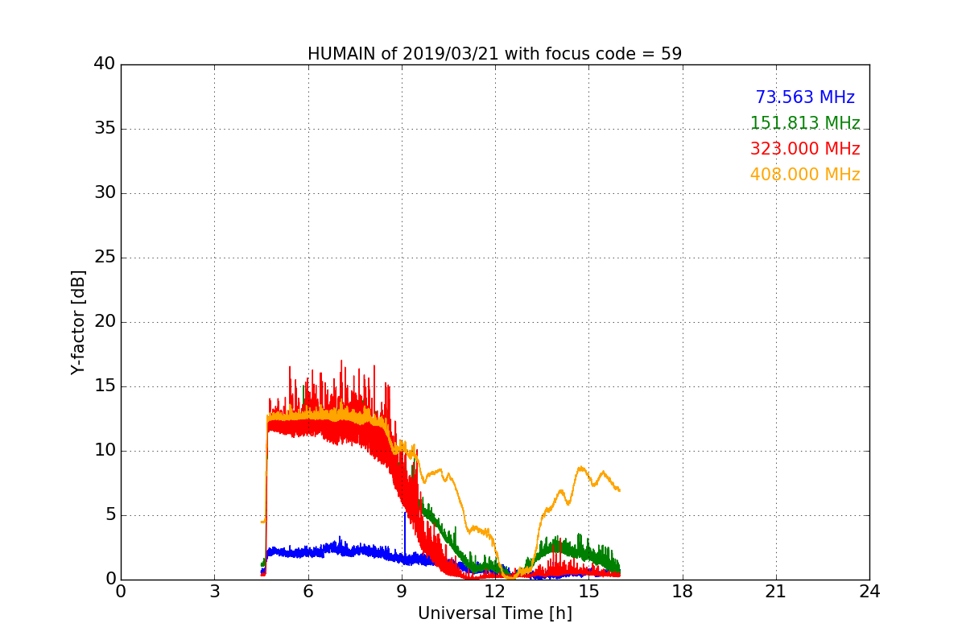Click the y-axis tick label '40'
Viewport: 966px width, 644px height.
[x=104, y=64]
